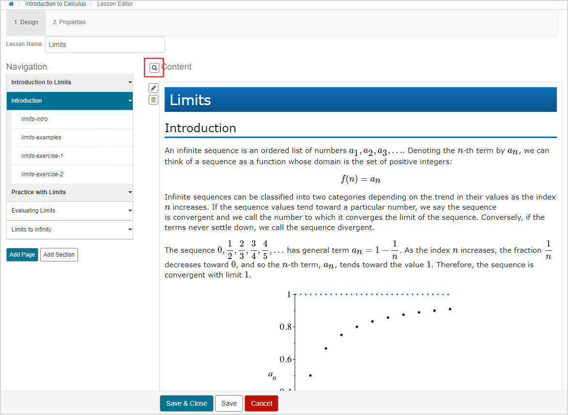Open the Limits to Infinity dropdown arrow
Screen dimensions: 568x415
(x=130, y=230)
